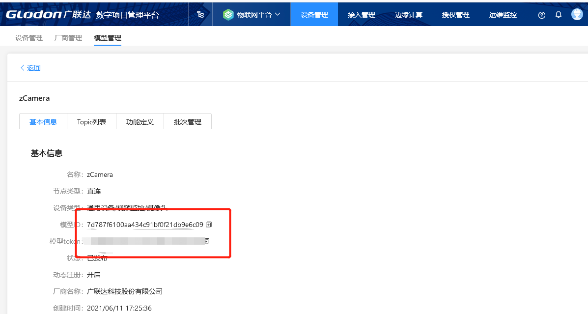This screenshot has height=314, width=588.
Task: Open 运维监控 in the top navigation
Action: click(x=503, y=15)
